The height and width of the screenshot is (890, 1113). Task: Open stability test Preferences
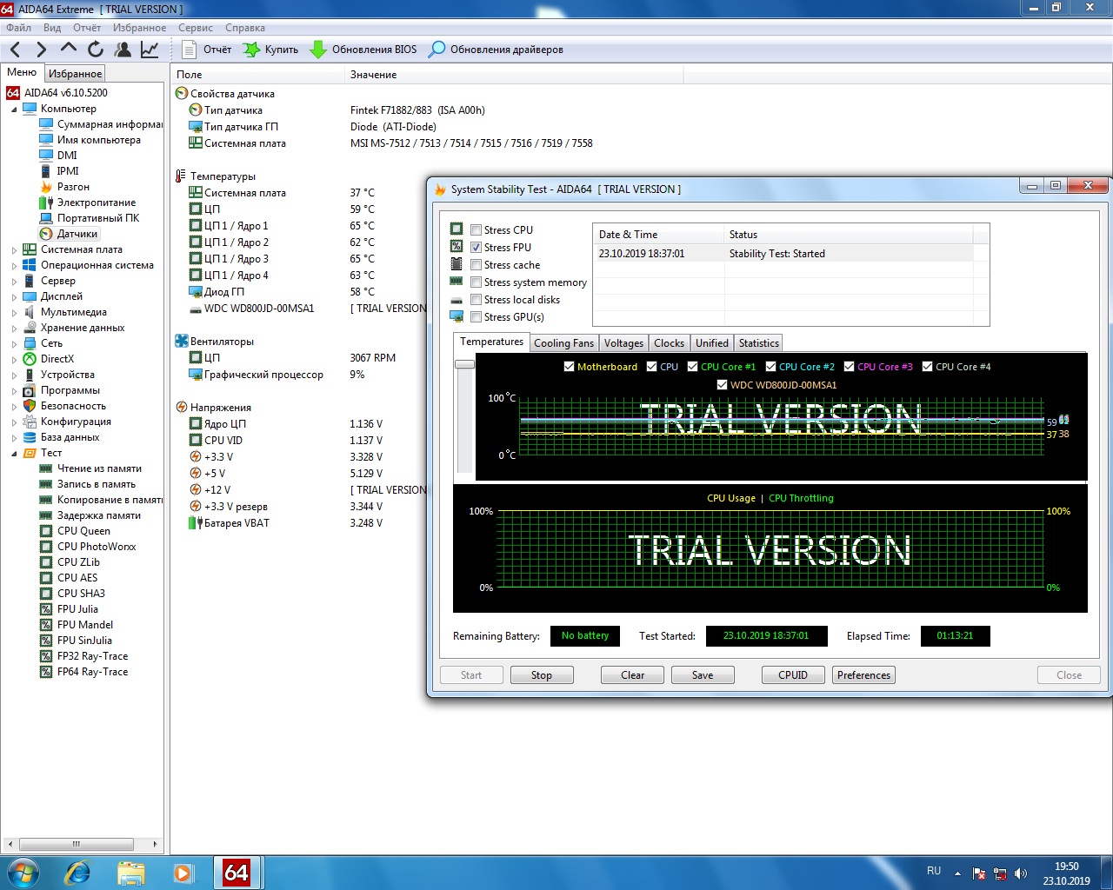pyautogui.click(x=863, y=675)
